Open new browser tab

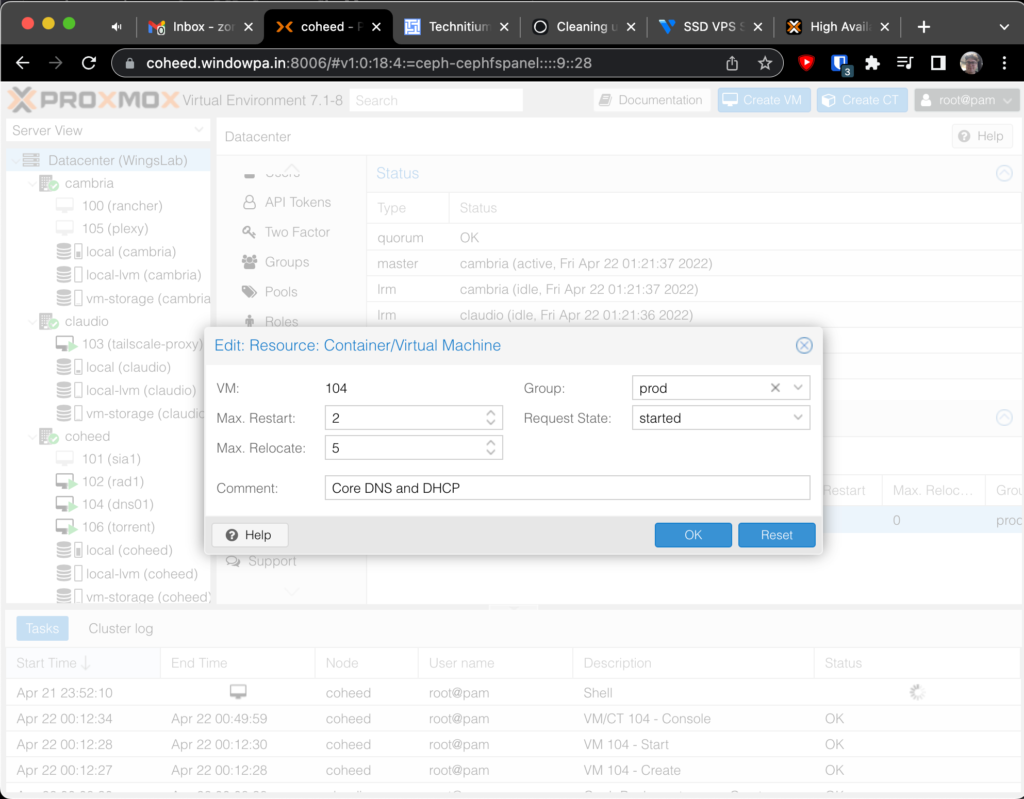924,27
